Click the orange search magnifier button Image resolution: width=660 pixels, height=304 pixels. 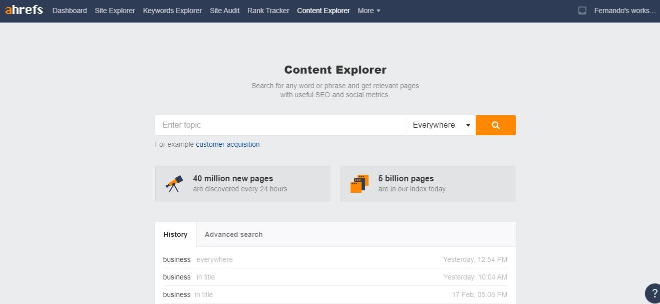(x=495, y=125)
